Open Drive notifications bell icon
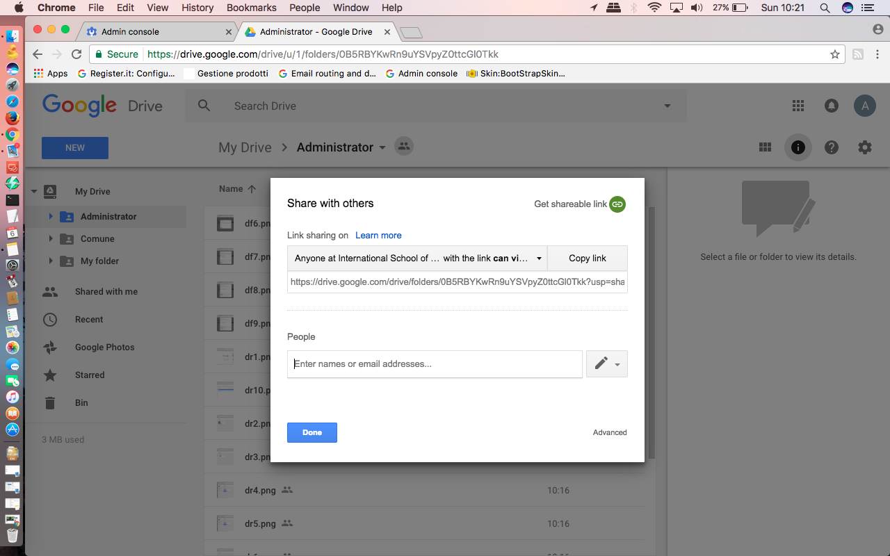The width and height of the screenshot is (890, 556). pos(831,106)
